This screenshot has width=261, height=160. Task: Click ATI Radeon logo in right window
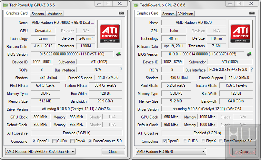click(240, 34)
